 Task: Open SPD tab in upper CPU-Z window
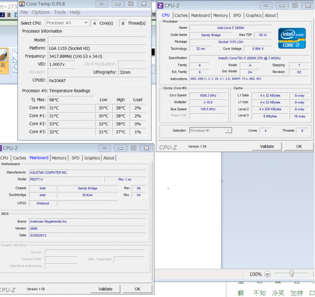coord(237,15)
